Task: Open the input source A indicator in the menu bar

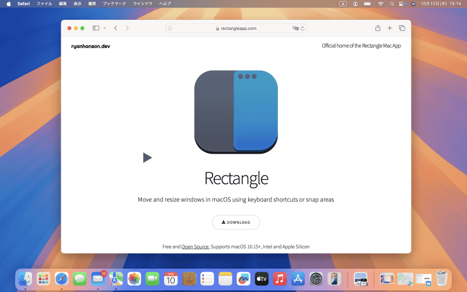Action: [343, 4]
